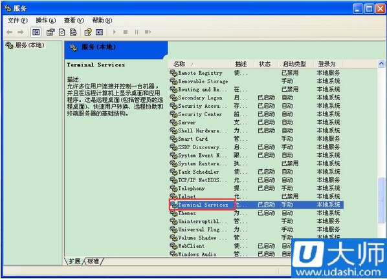Click the Refresh toolbar icon
The height and width of the screenshot is (279, 387).
pyautogui.click(x=61, y=32)
